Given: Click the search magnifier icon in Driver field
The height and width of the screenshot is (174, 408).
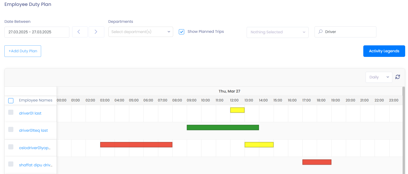Looking at the screenshot, I should (x=320, y=32).
